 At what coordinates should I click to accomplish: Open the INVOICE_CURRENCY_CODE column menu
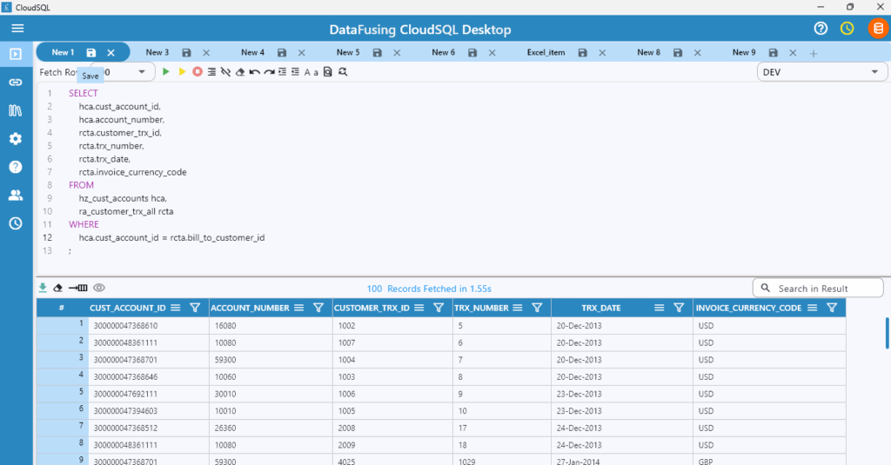pos(813,308)
